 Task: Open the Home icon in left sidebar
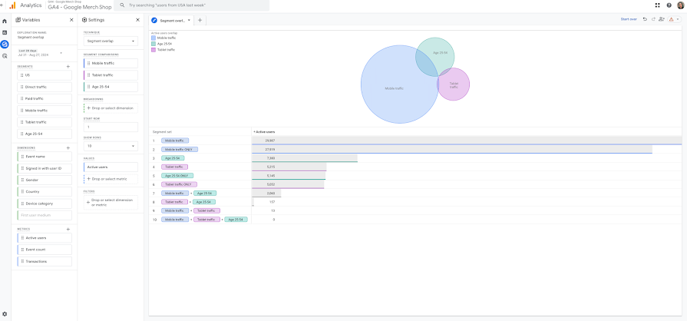tap(5, 21)
